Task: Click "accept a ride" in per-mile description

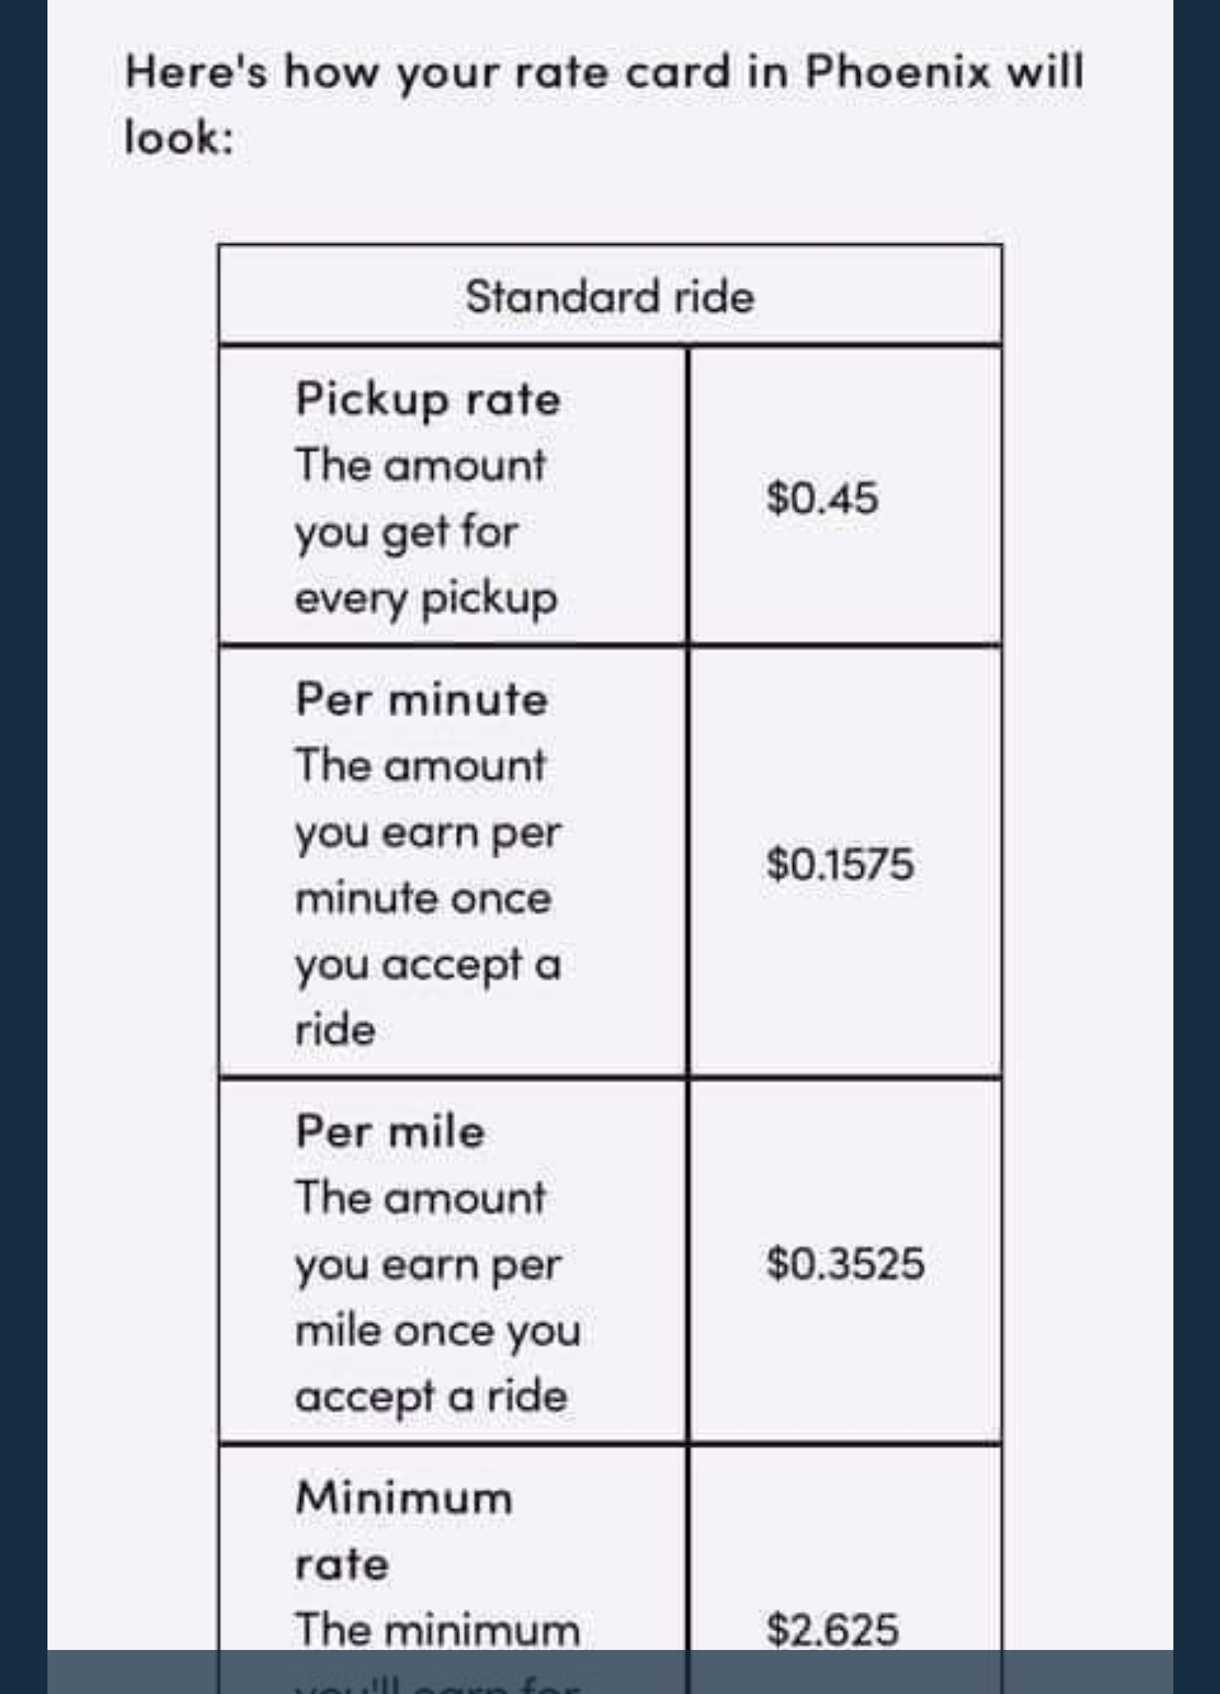Action: [431, 1397]
